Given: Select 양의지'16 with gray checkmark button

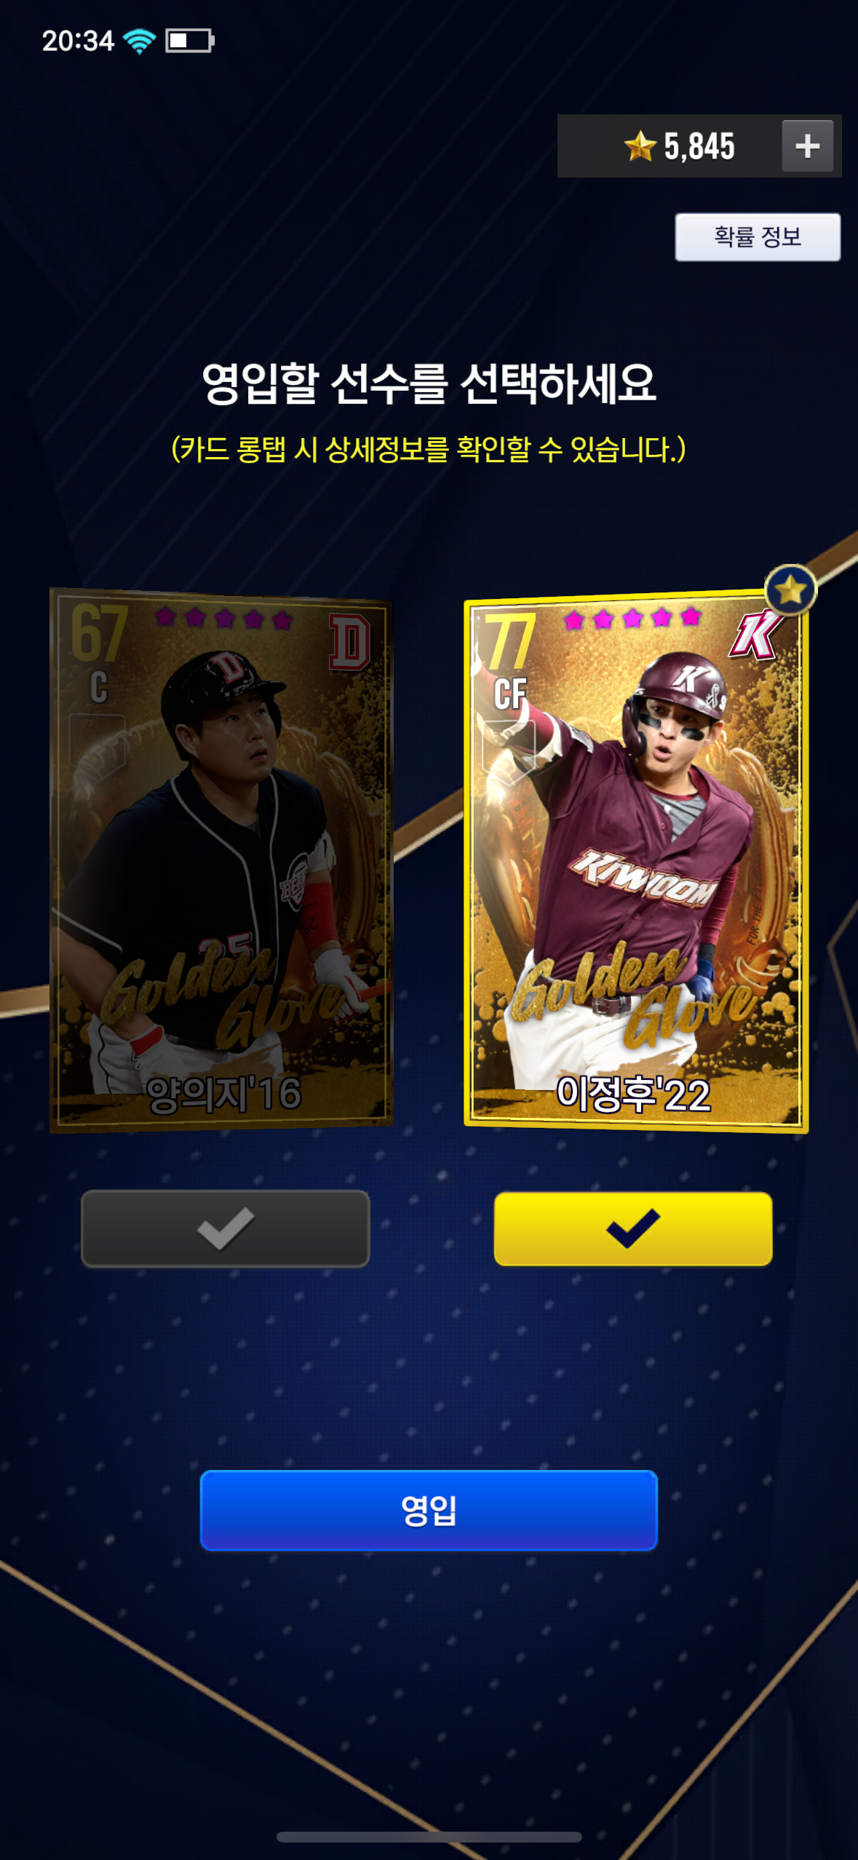Looking at the screenshot, I should [226, 1228].
